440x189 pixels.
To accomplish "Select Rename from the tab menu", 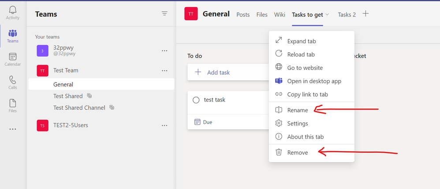I will 298,110.
